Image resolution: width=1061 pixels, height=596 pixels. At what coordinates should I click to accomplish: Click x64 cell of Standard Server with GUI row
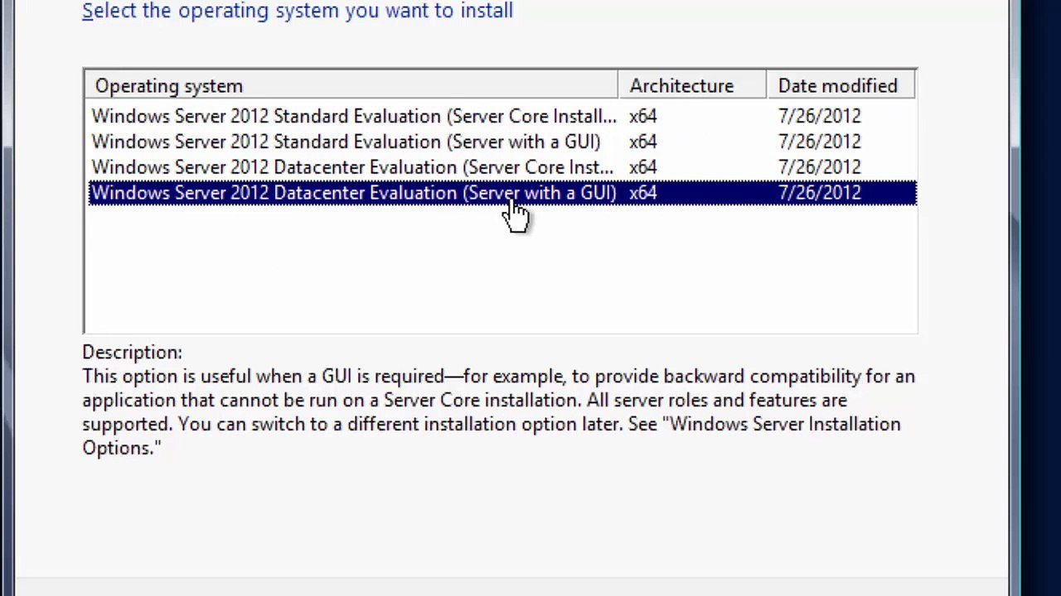coord(643,142)
